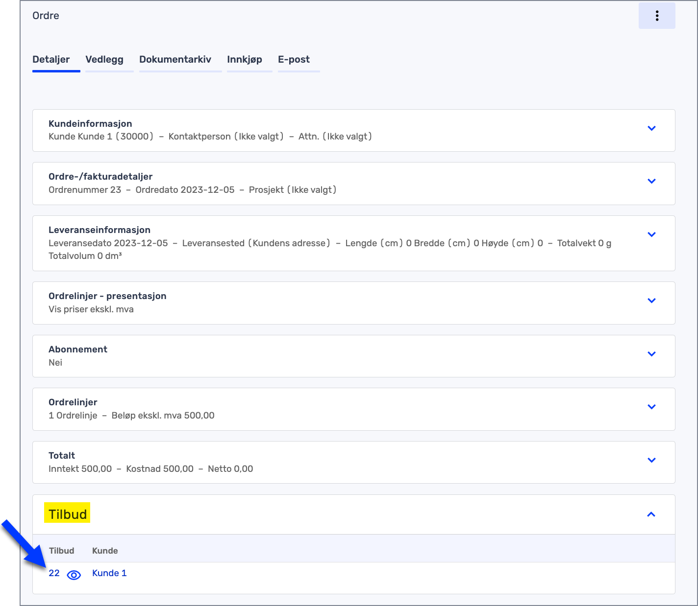This screenshot has width=698, height=606.
Task: Click the 'Ordrenummer 23' summary text
Action: pos(85,190)
